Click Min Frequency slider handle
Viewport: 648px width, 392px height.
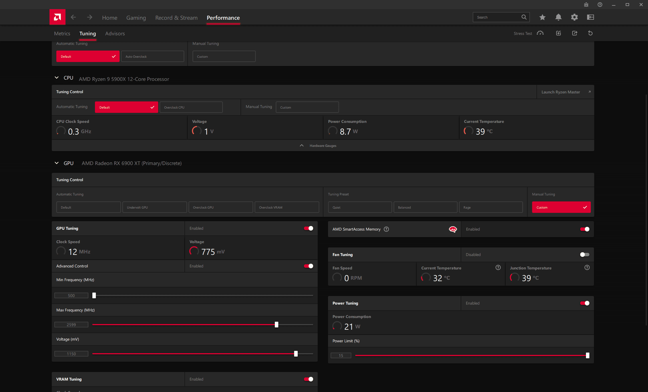pos(94,295)
